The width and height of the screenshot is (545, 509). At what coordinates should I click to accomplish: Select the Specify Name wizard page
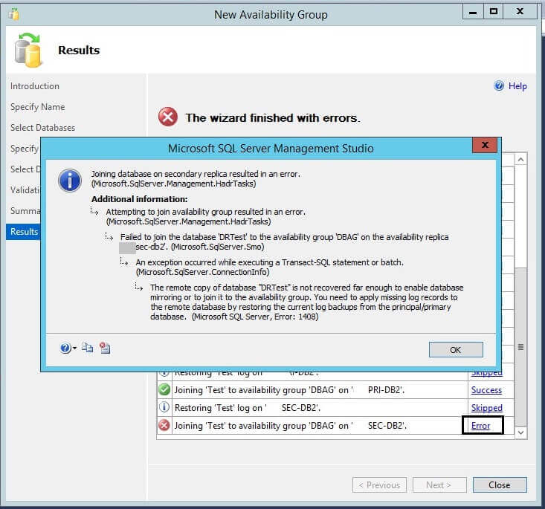point(37,107)
